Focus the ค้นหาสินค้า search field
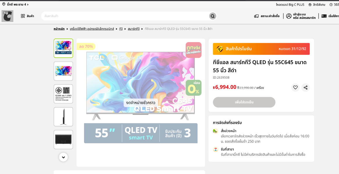Screen dimensions: 339x174 tap(125, 16)
